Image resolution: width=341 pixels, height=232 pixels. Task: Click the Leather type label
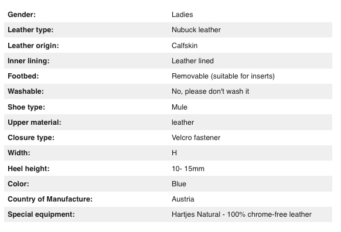click(x=30, y=30)
